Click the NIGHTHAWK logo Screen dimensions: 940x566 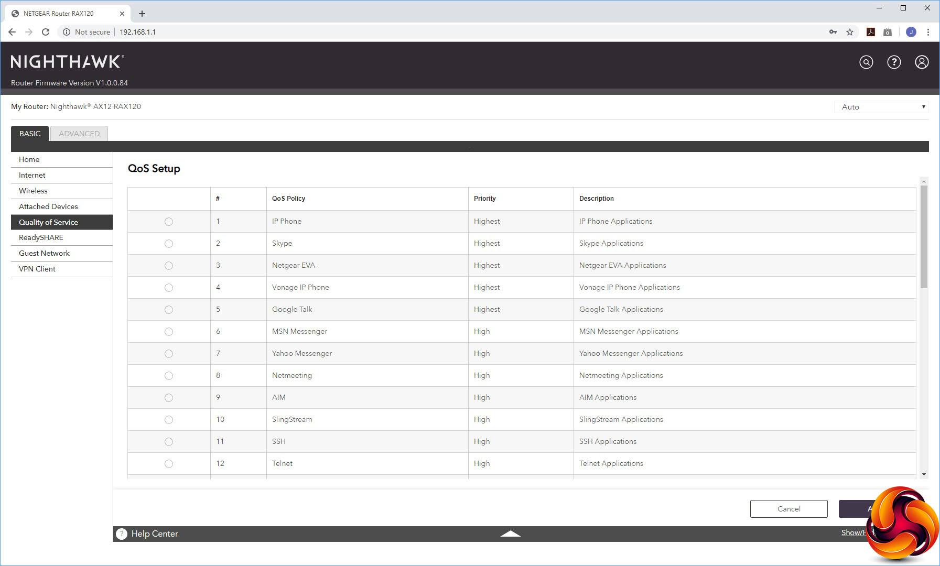coord(68,62)
